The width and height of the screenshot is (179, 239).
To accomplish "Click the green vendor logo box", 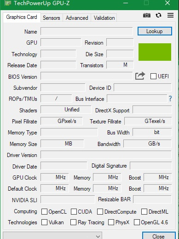I will coord(155,52).
